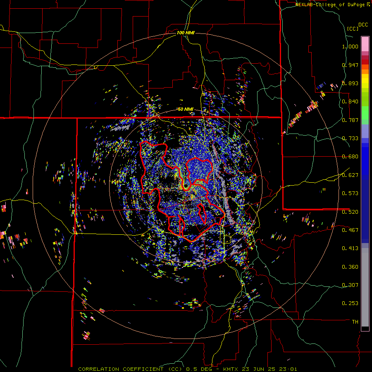Screen dimensions: 372x372
Task: Select the 0.680 legend value
Action: click(x=350, y=157)
